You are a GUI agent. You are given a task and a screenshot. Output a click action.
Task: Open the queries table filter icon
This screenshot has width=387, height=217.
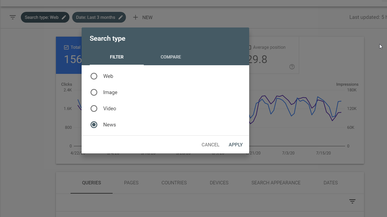(x=352, y=201)
